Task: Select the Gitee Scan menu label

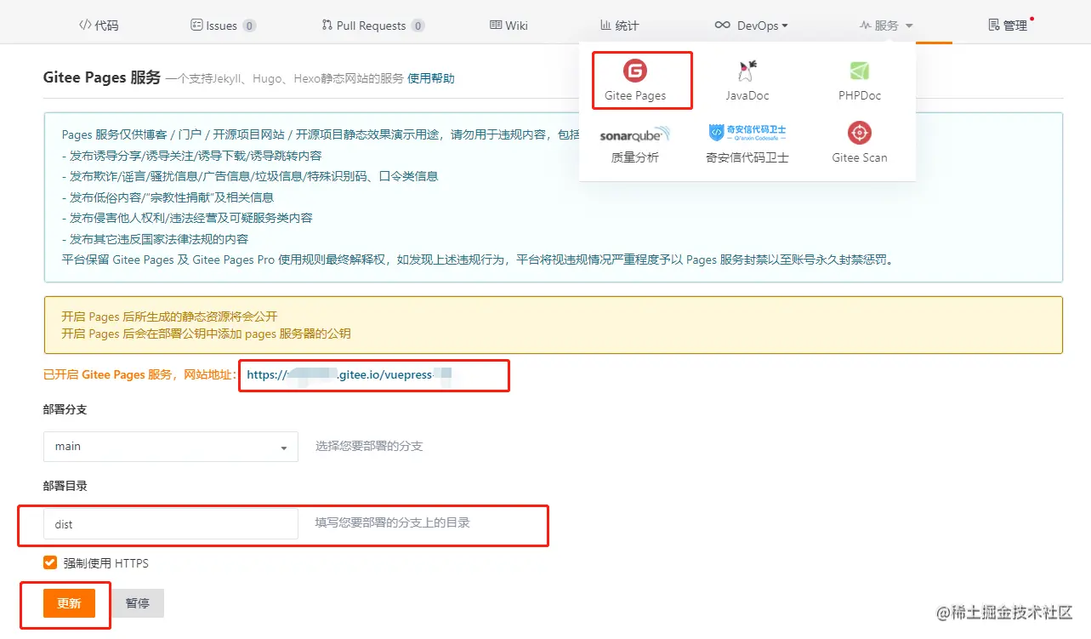Action: click(x=860, y=157)
